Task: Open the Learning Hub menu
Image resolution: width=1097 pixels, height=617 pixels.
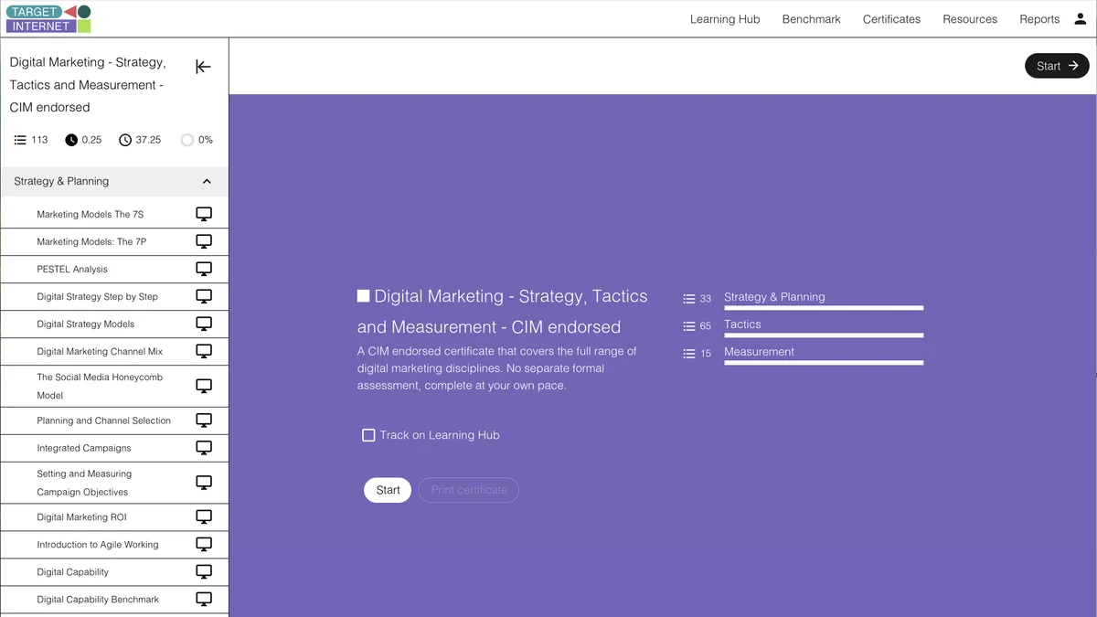Action: coord(725,19)
